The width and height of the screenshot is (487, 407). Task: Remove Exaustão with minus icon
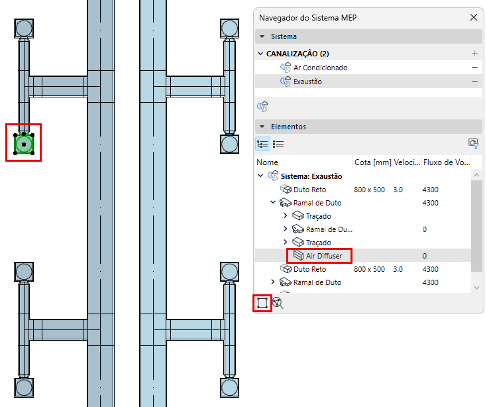pos(474,82)
